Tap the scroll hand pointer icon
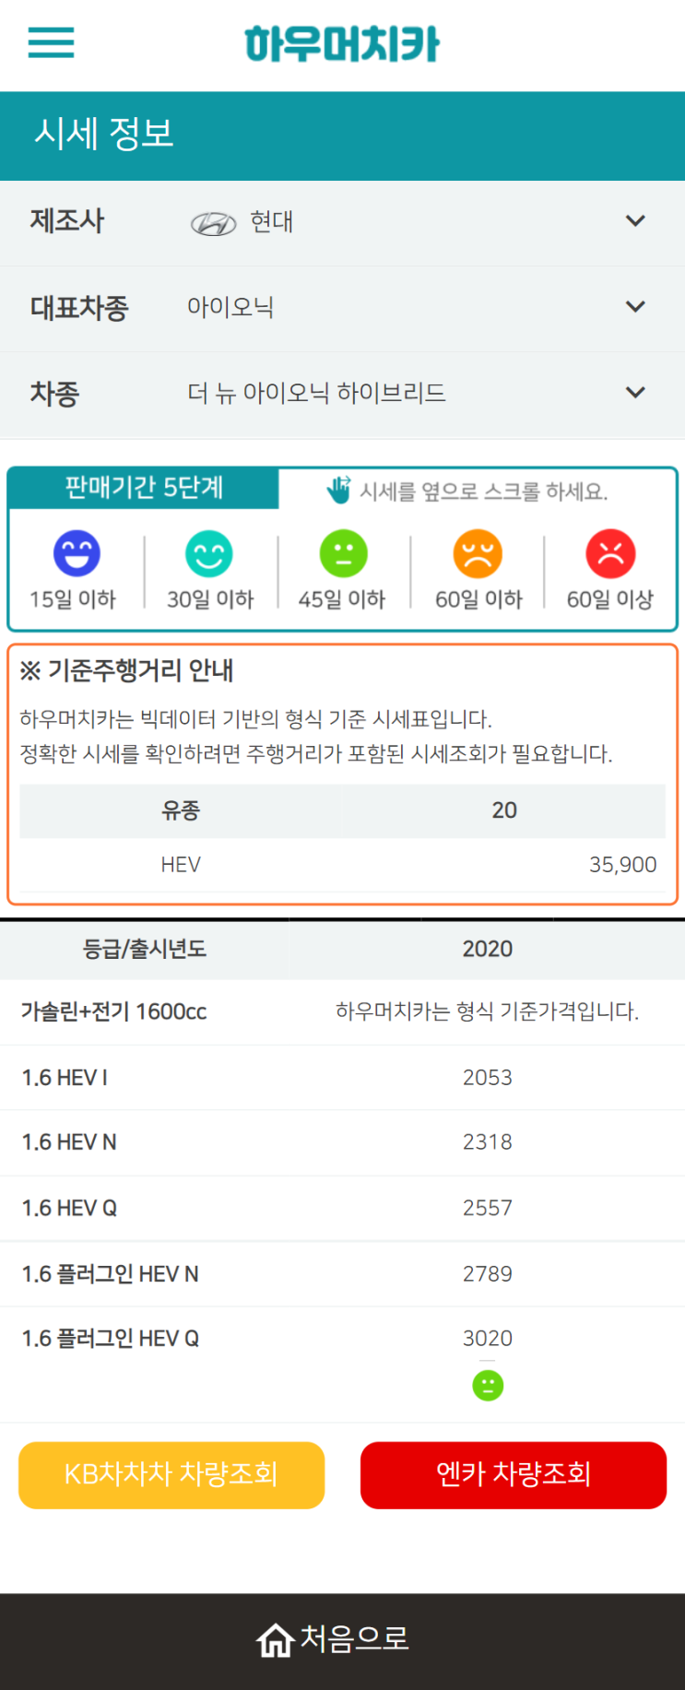685x1690 pixels. [339, 490]
